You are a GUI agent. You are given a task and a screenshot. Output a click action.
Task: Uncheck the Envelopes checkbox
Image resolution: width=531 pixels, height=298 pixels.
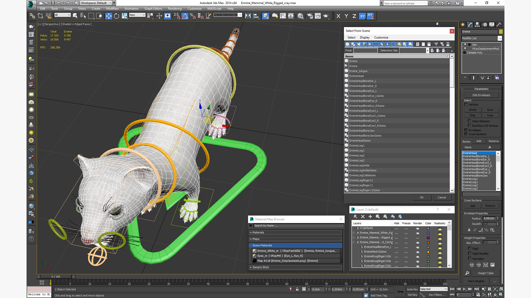pos(466,130)
